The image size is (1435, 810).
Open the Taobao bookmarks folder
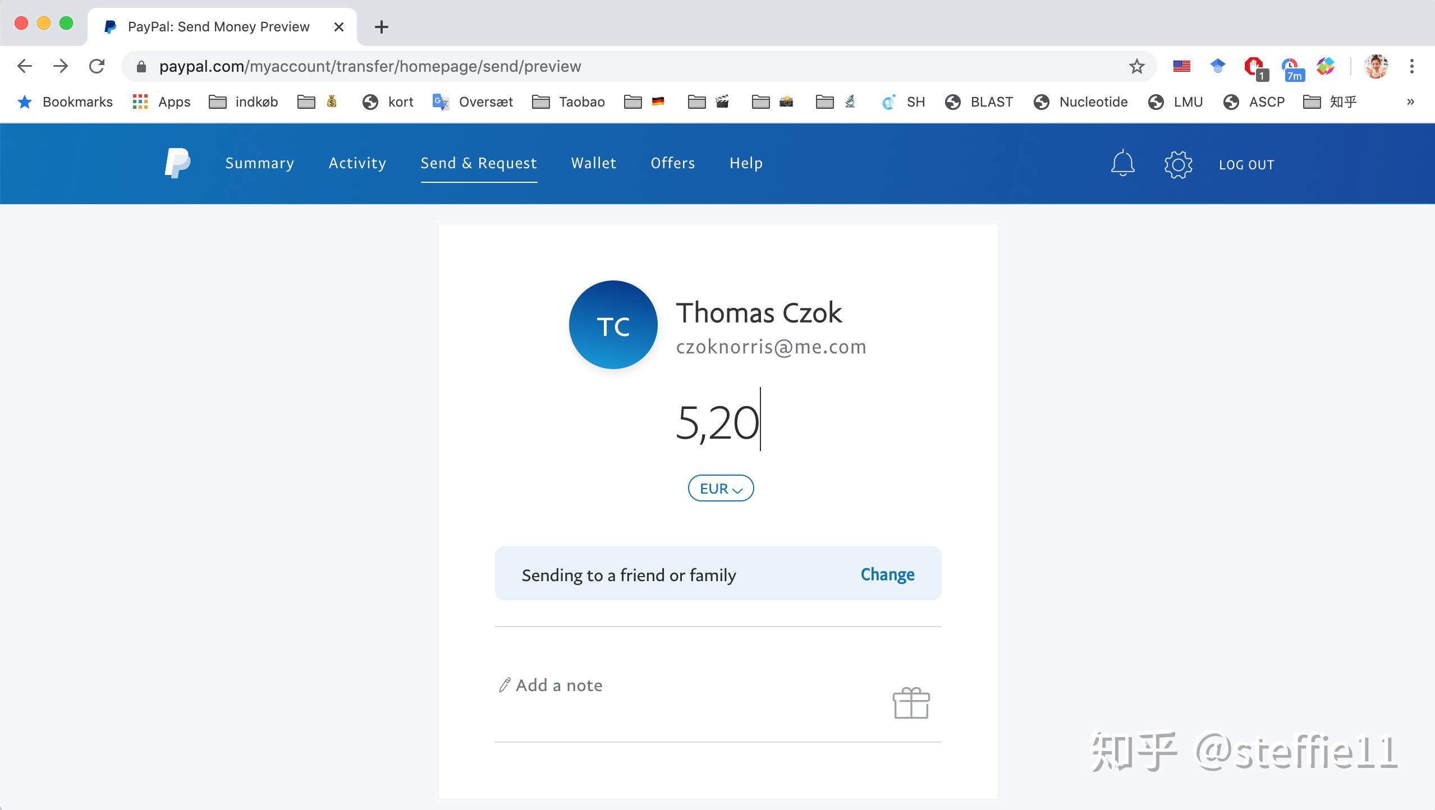(569, 102)
